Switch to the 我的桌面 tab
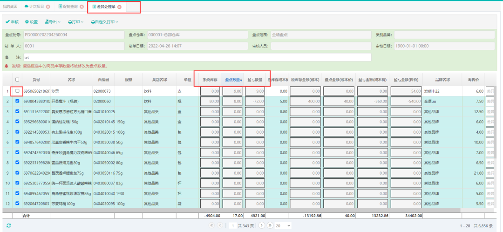 (x=9, y=7)
